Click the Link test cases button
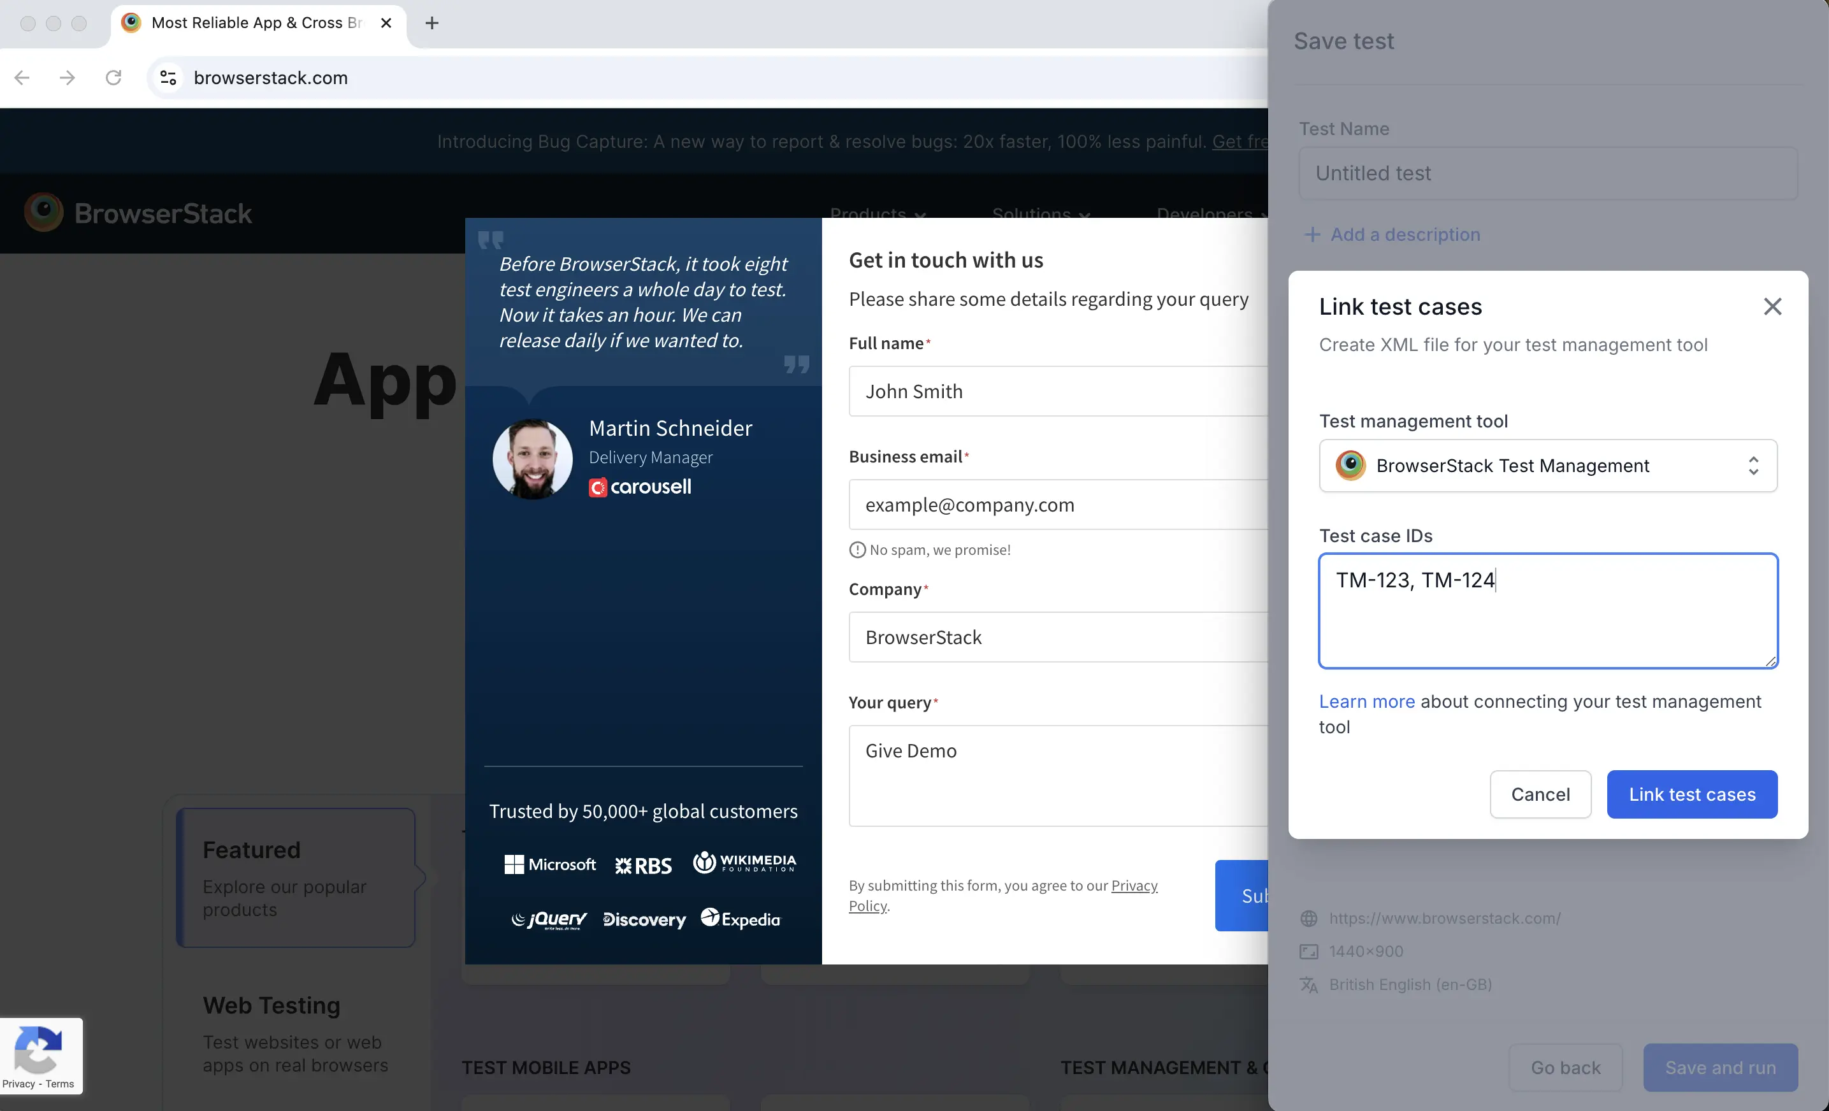1829x1111 pixels. click(1692, 794)
